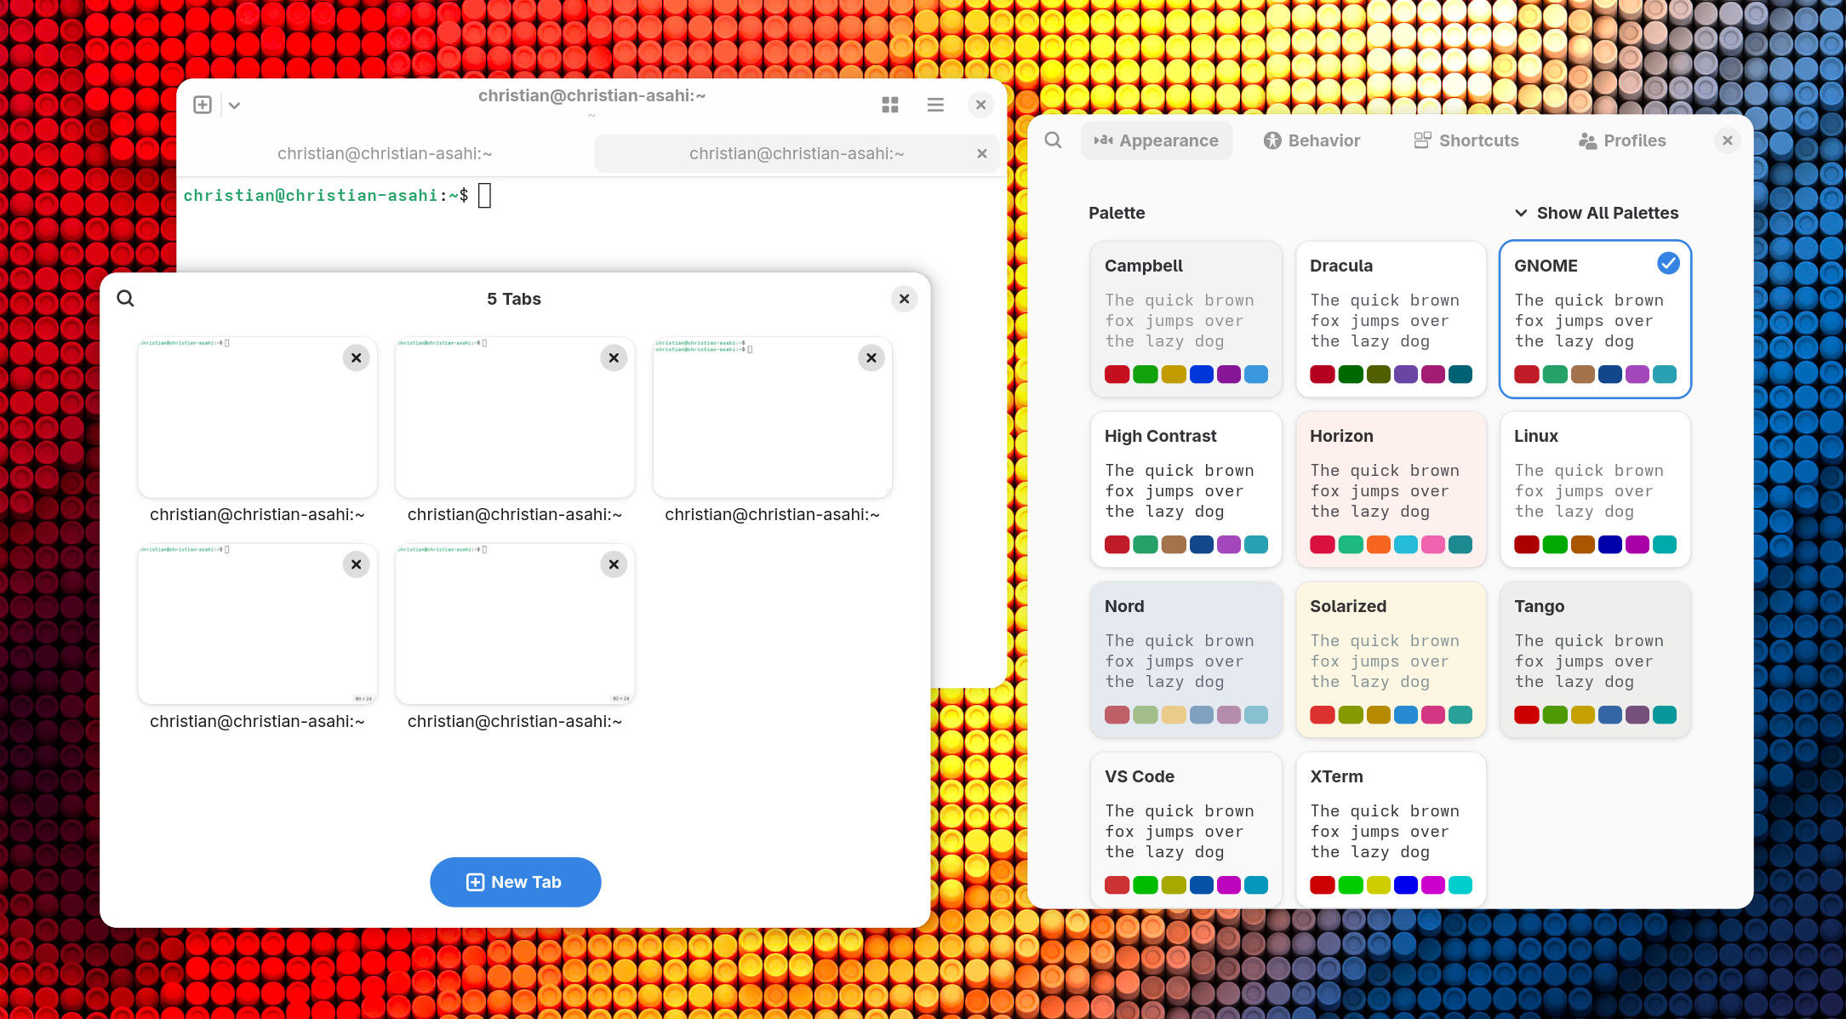Close the first tab thumbnail in the overview
This screenshot has width=1846, height=1019.
pyautogui.click(x=356, y=358)
